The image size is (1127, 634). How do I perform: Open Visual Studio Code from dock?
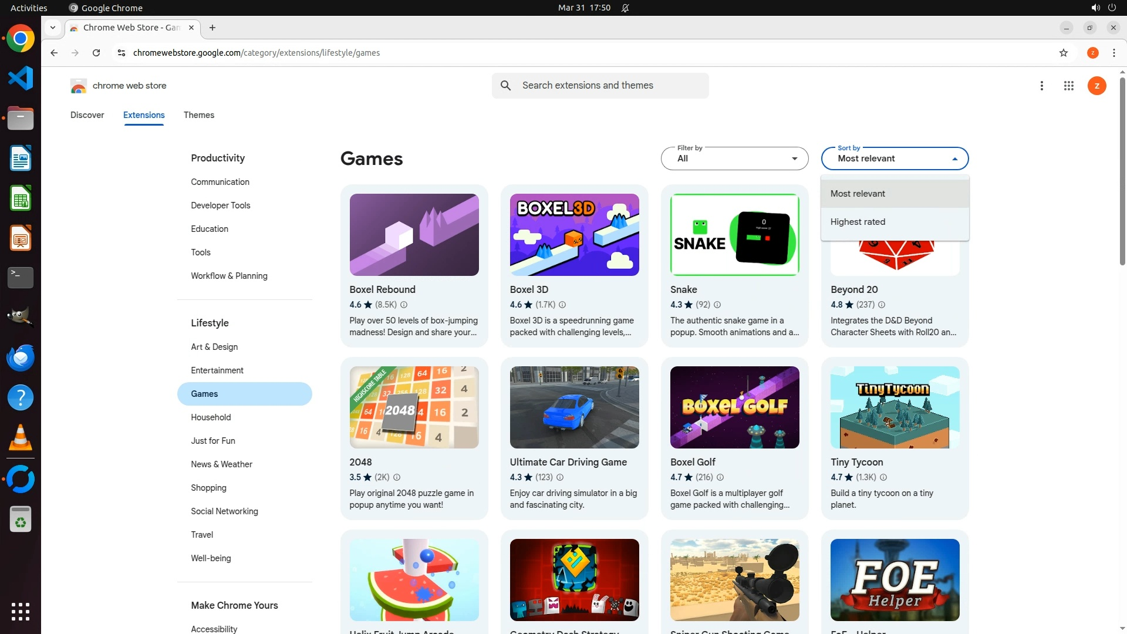[21, 78]
